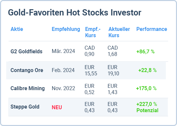Click the red NEU label
177x126 pixels.
[57, 107]
